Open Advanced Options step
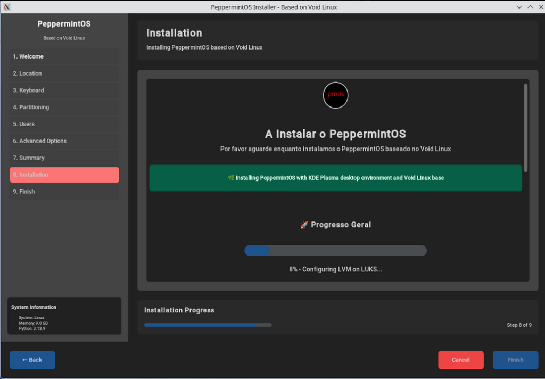The width and height of the screenshot is (545, 379). click(64, 141)
